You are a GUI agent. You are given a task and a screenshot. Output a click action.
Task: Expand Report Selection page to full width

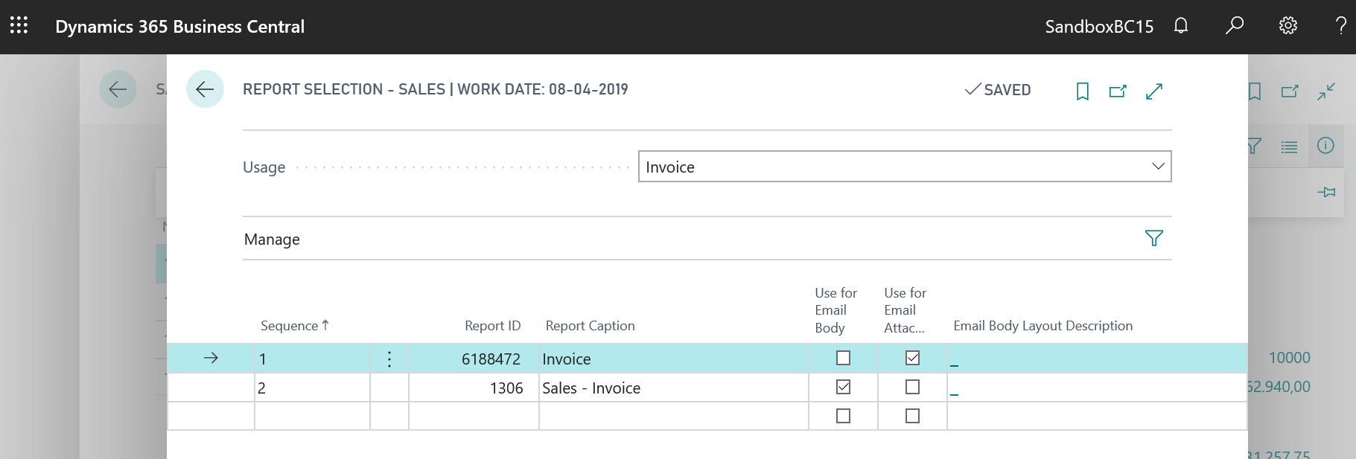(1154, 91)
